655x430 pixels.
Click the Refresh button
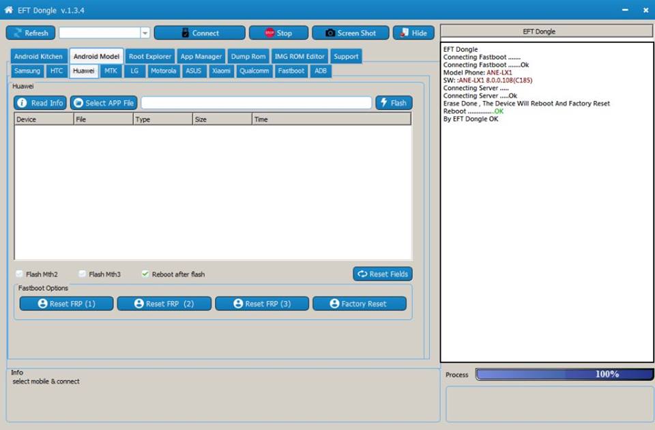pyautogui.click(x=31, y=33)
